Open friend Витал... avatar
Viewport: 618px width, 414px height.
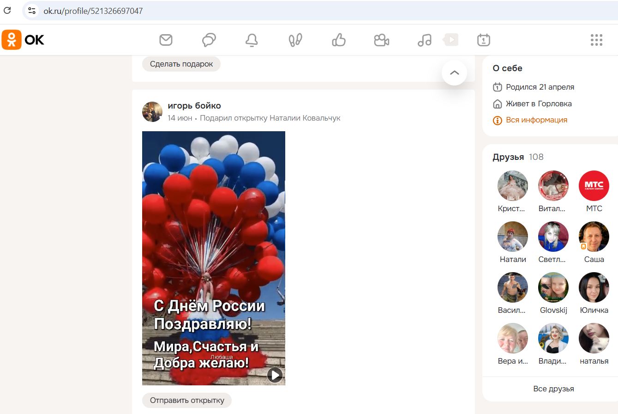(553, 186)
